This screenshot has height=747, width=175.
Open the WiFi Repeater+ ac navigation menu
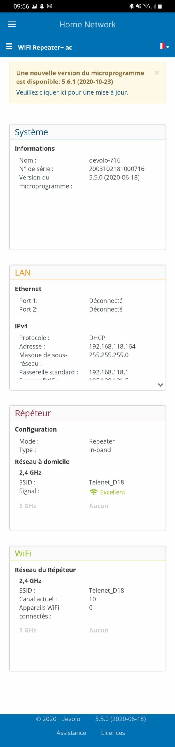(9, 47)
